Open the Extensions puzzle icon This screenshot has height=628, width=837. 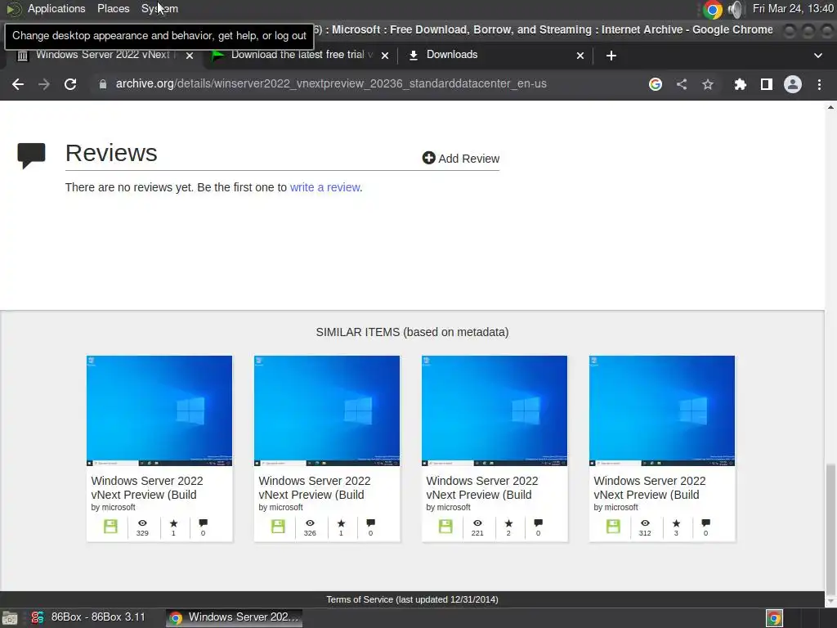(x=740, y=84)
